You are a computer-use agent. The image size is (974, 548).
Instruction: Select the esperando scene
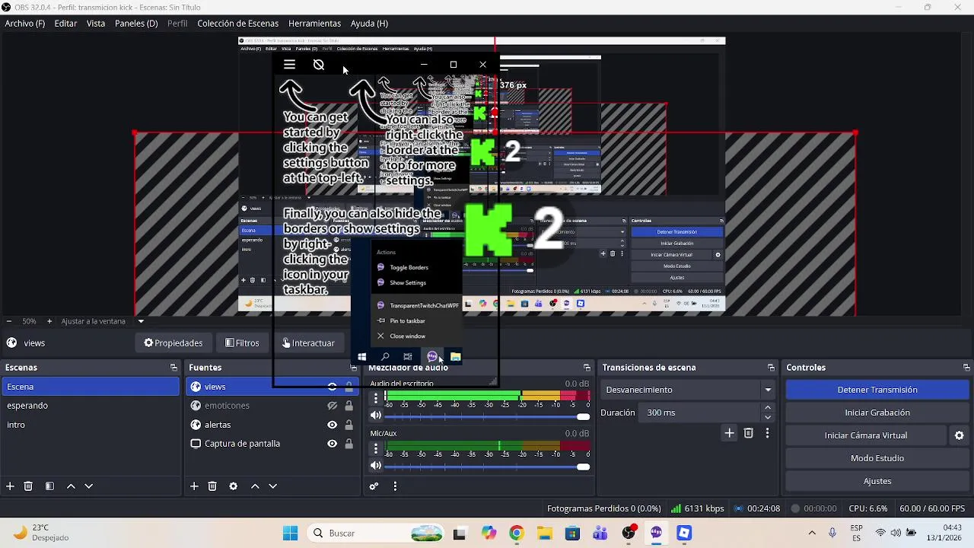(x=90, y=406)
